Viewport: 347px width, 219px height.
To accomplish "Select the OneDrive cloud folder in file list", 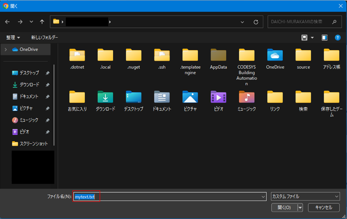I will click(275, 59).
